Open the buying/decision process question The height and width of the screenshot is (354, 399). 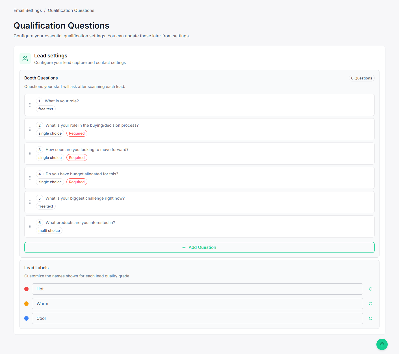tap(199, 129)
